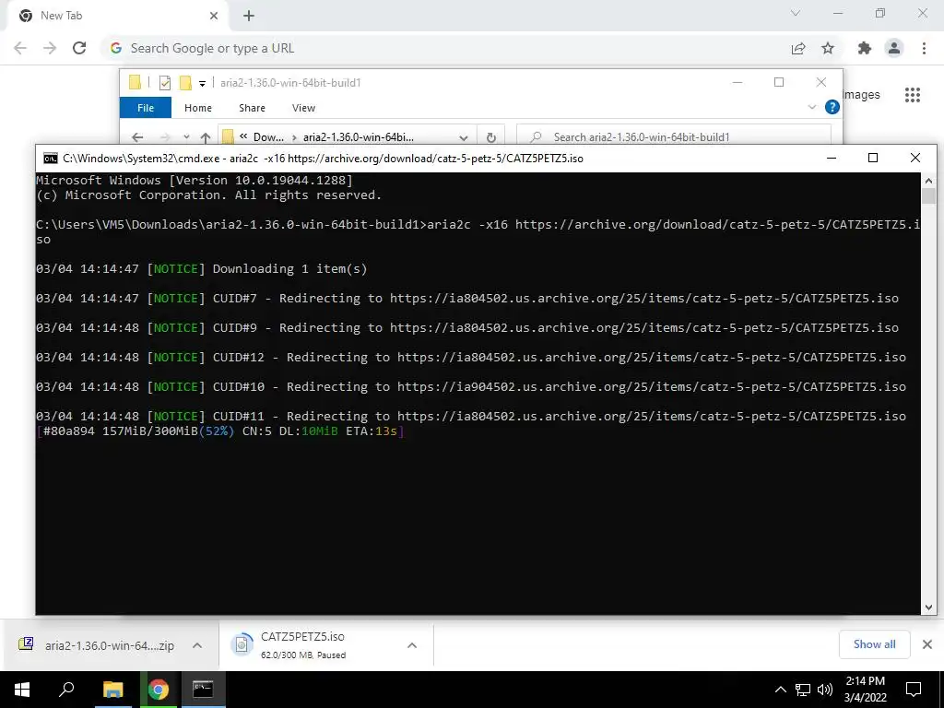This screenshot has width=944, height=708.
Task: Open the File tab in Explorer
Action: 146,108
